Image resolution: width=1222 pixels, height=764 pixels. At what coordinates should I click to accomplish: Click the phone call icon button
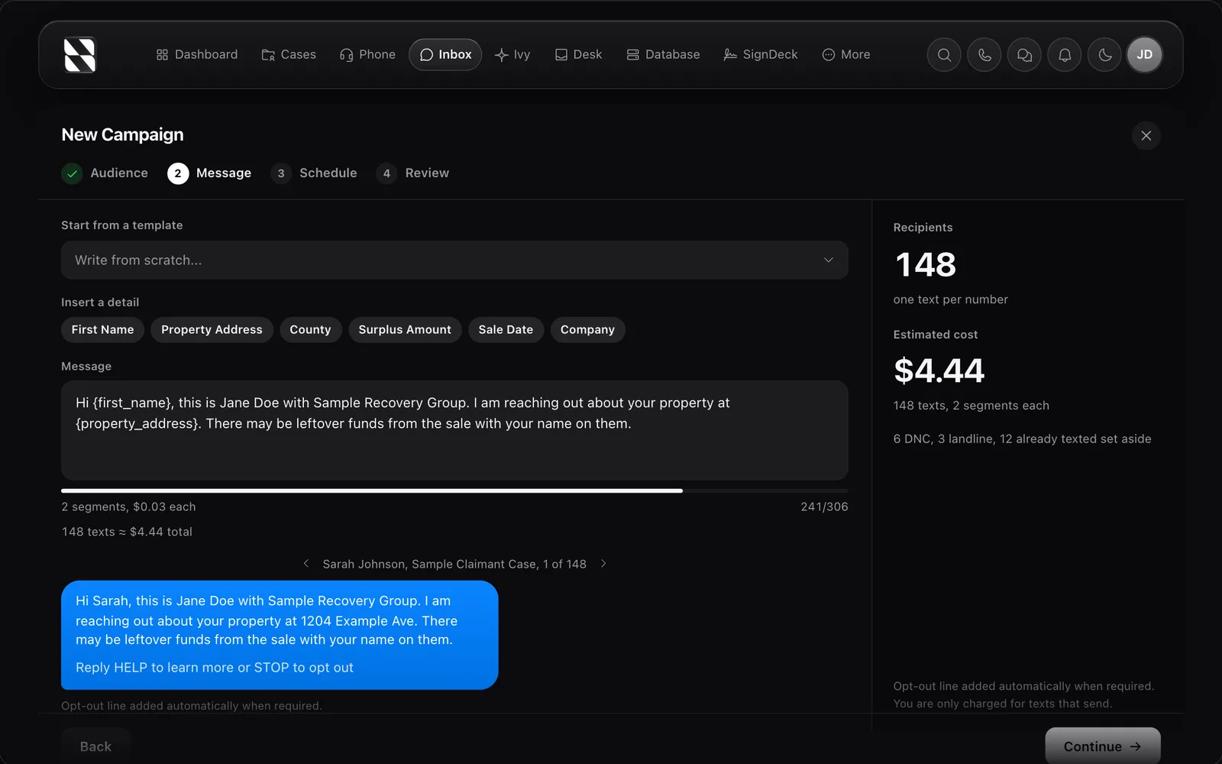click(x=984, y=55)
